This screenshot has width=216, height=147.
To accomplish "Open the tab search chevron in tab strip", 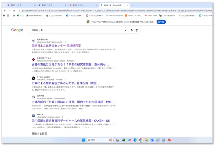I will pyautogui.click(x=4, y=5).
